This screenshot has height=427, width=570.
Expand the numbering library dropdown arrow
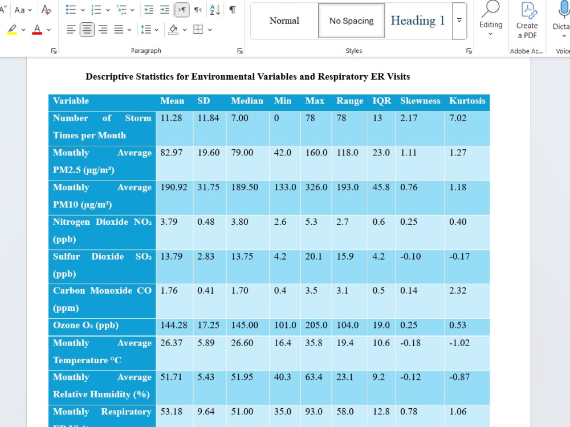point(108,10)
